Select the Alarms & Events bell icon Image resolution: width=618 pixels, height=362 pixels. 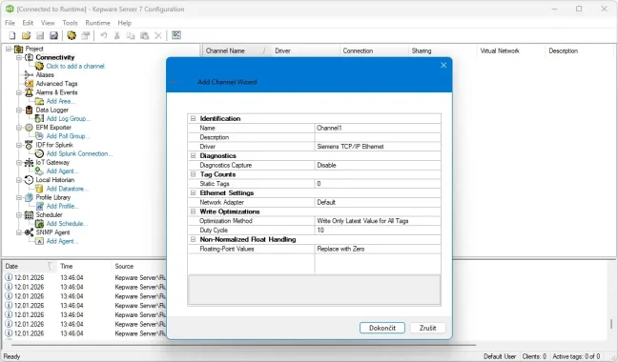30,92
